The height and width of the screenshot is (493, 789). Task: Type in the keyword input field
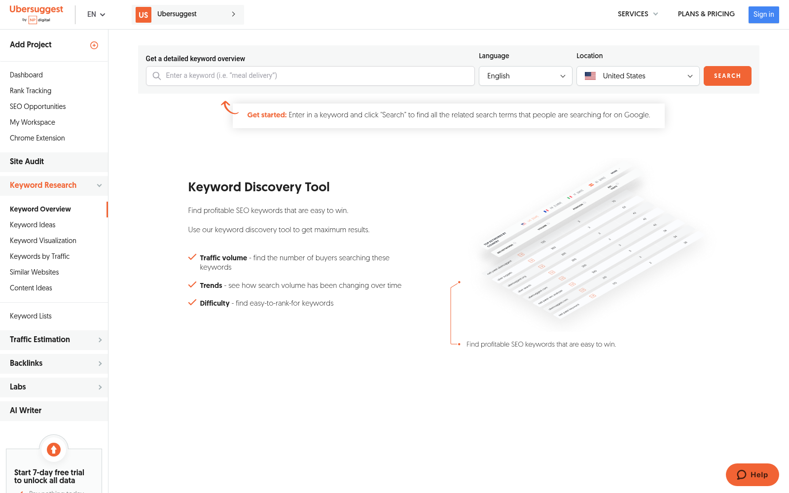point(316,76)
